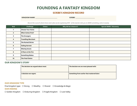Select 'Why did we choose it?' header

[70, 27]
